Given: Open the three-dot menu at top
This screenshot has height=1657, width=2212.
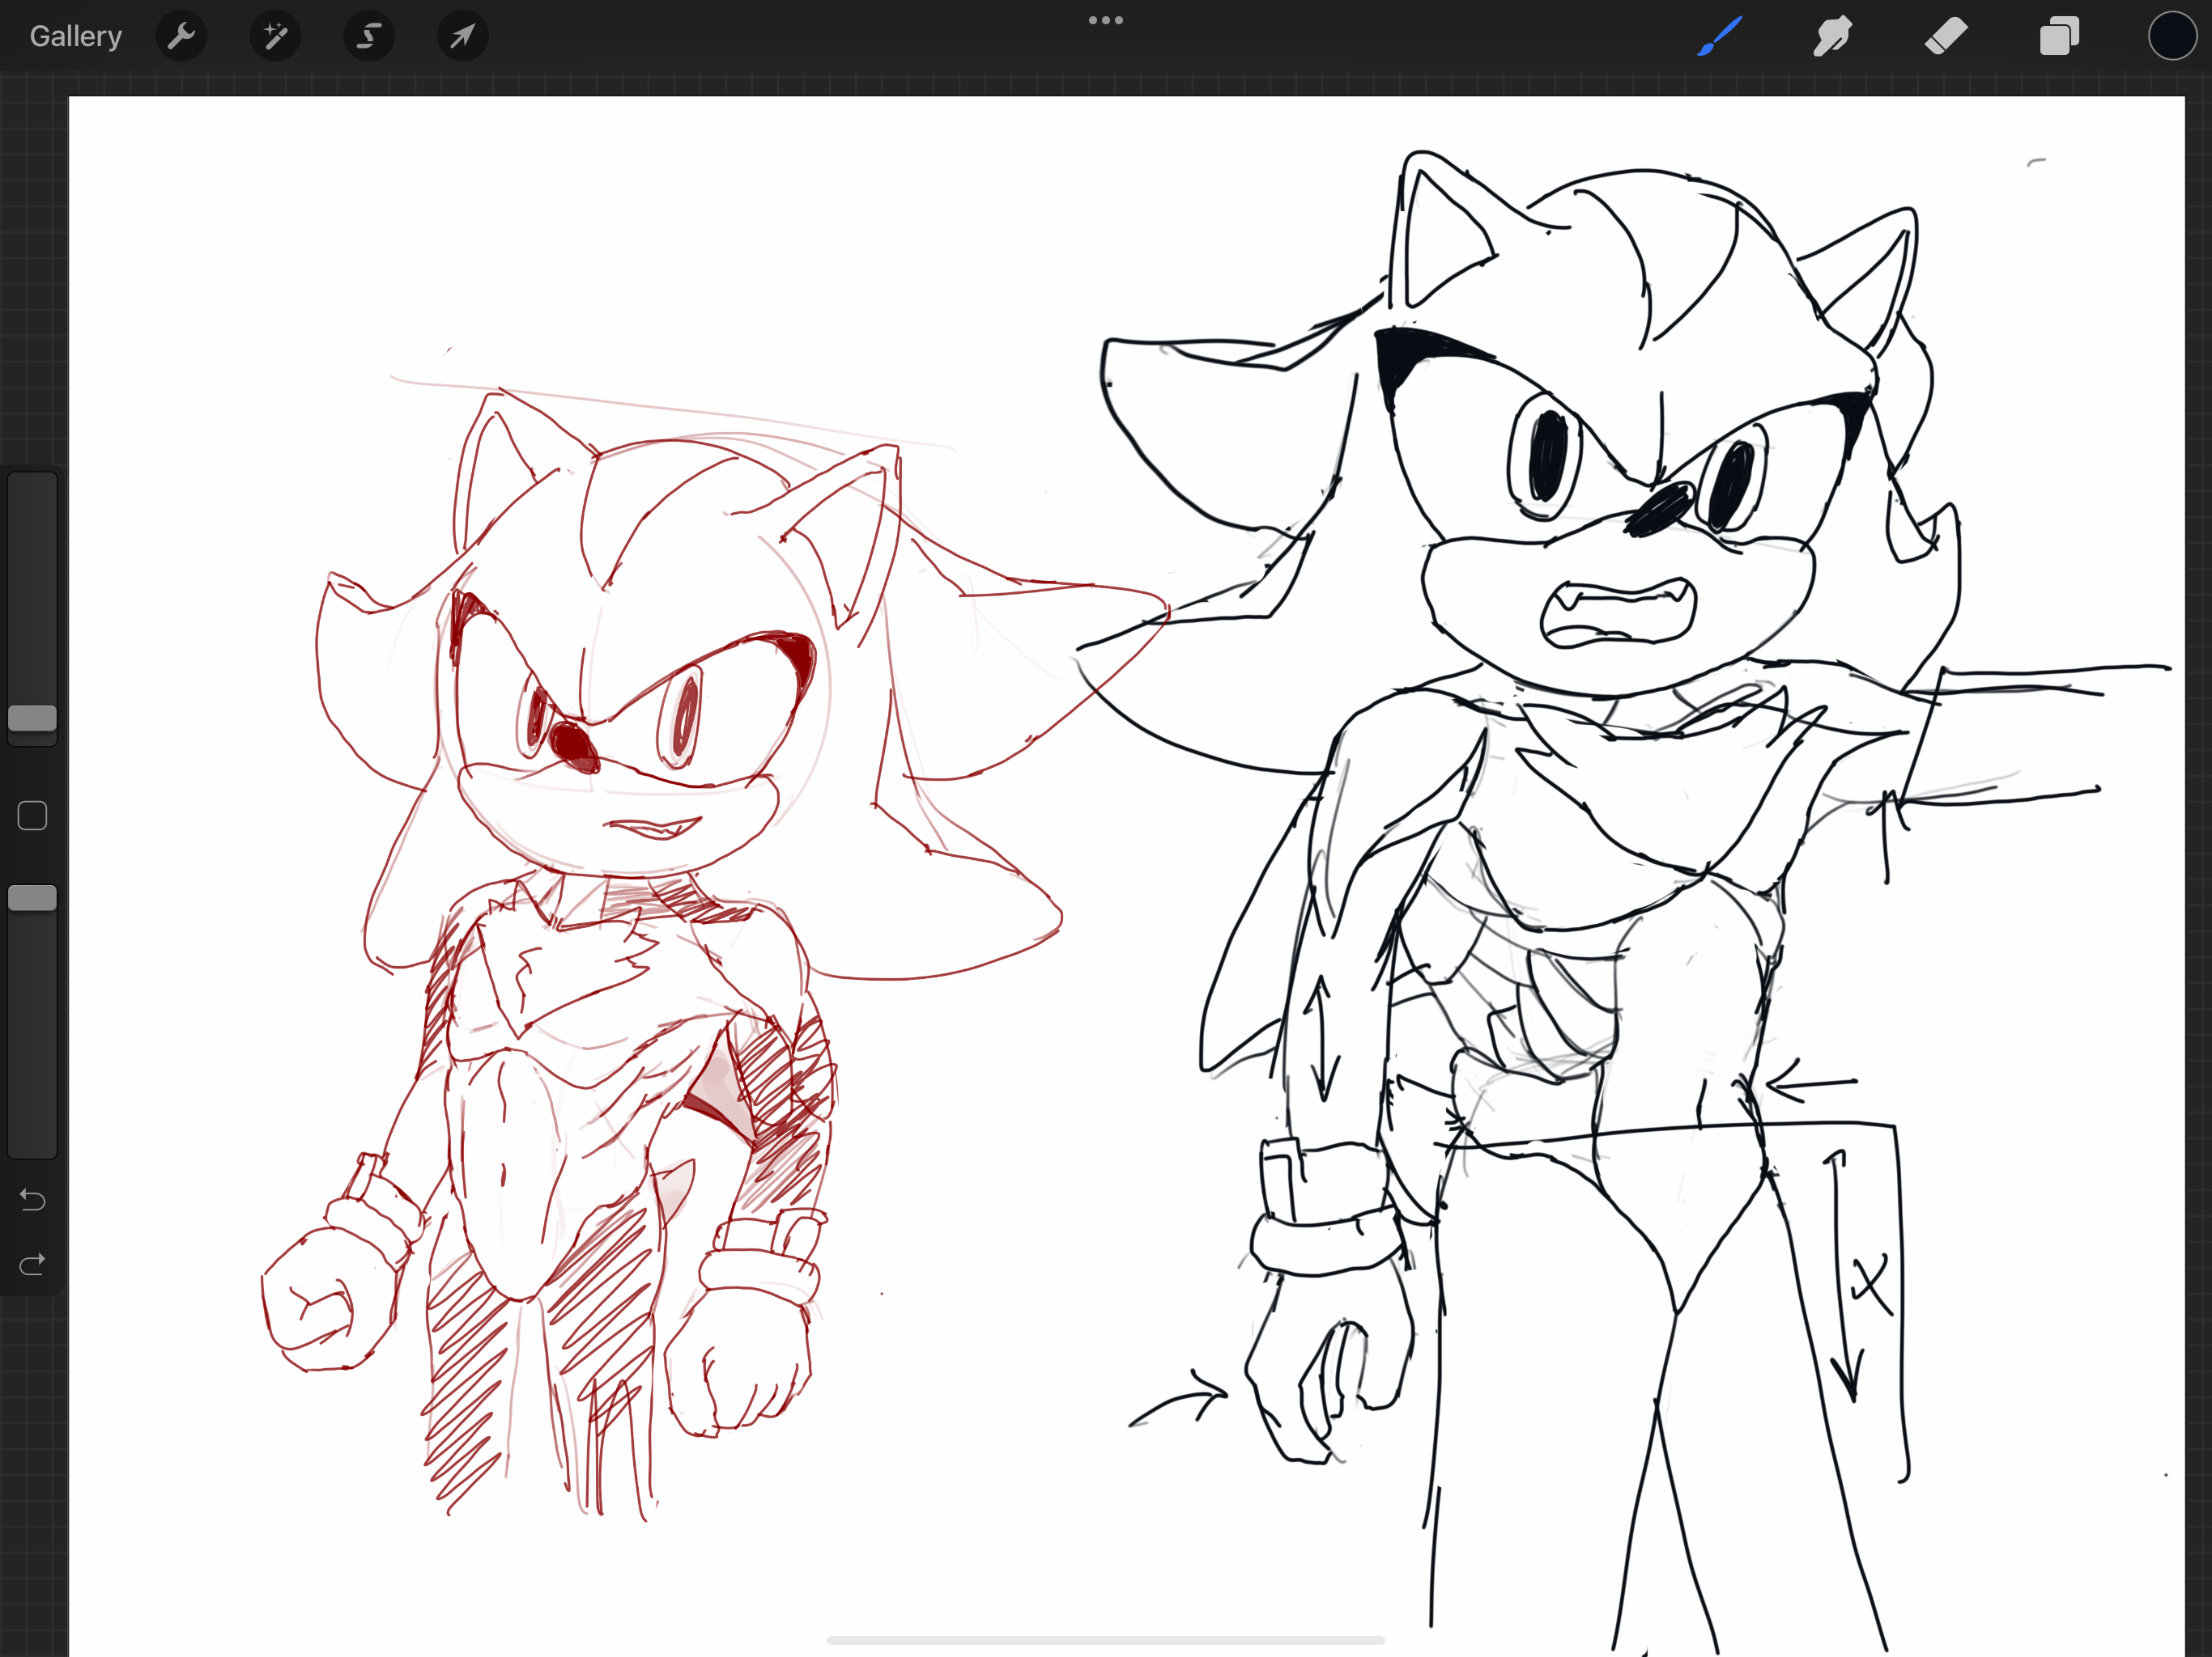Looking at the screenshot, I should tap(1105, 20).
